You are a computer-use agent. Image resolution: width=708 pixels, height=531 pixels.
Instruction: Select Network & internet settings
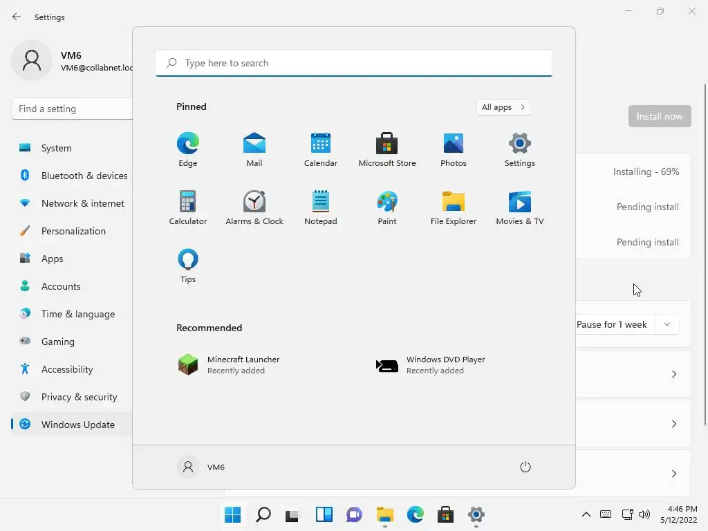pos(72,203)
